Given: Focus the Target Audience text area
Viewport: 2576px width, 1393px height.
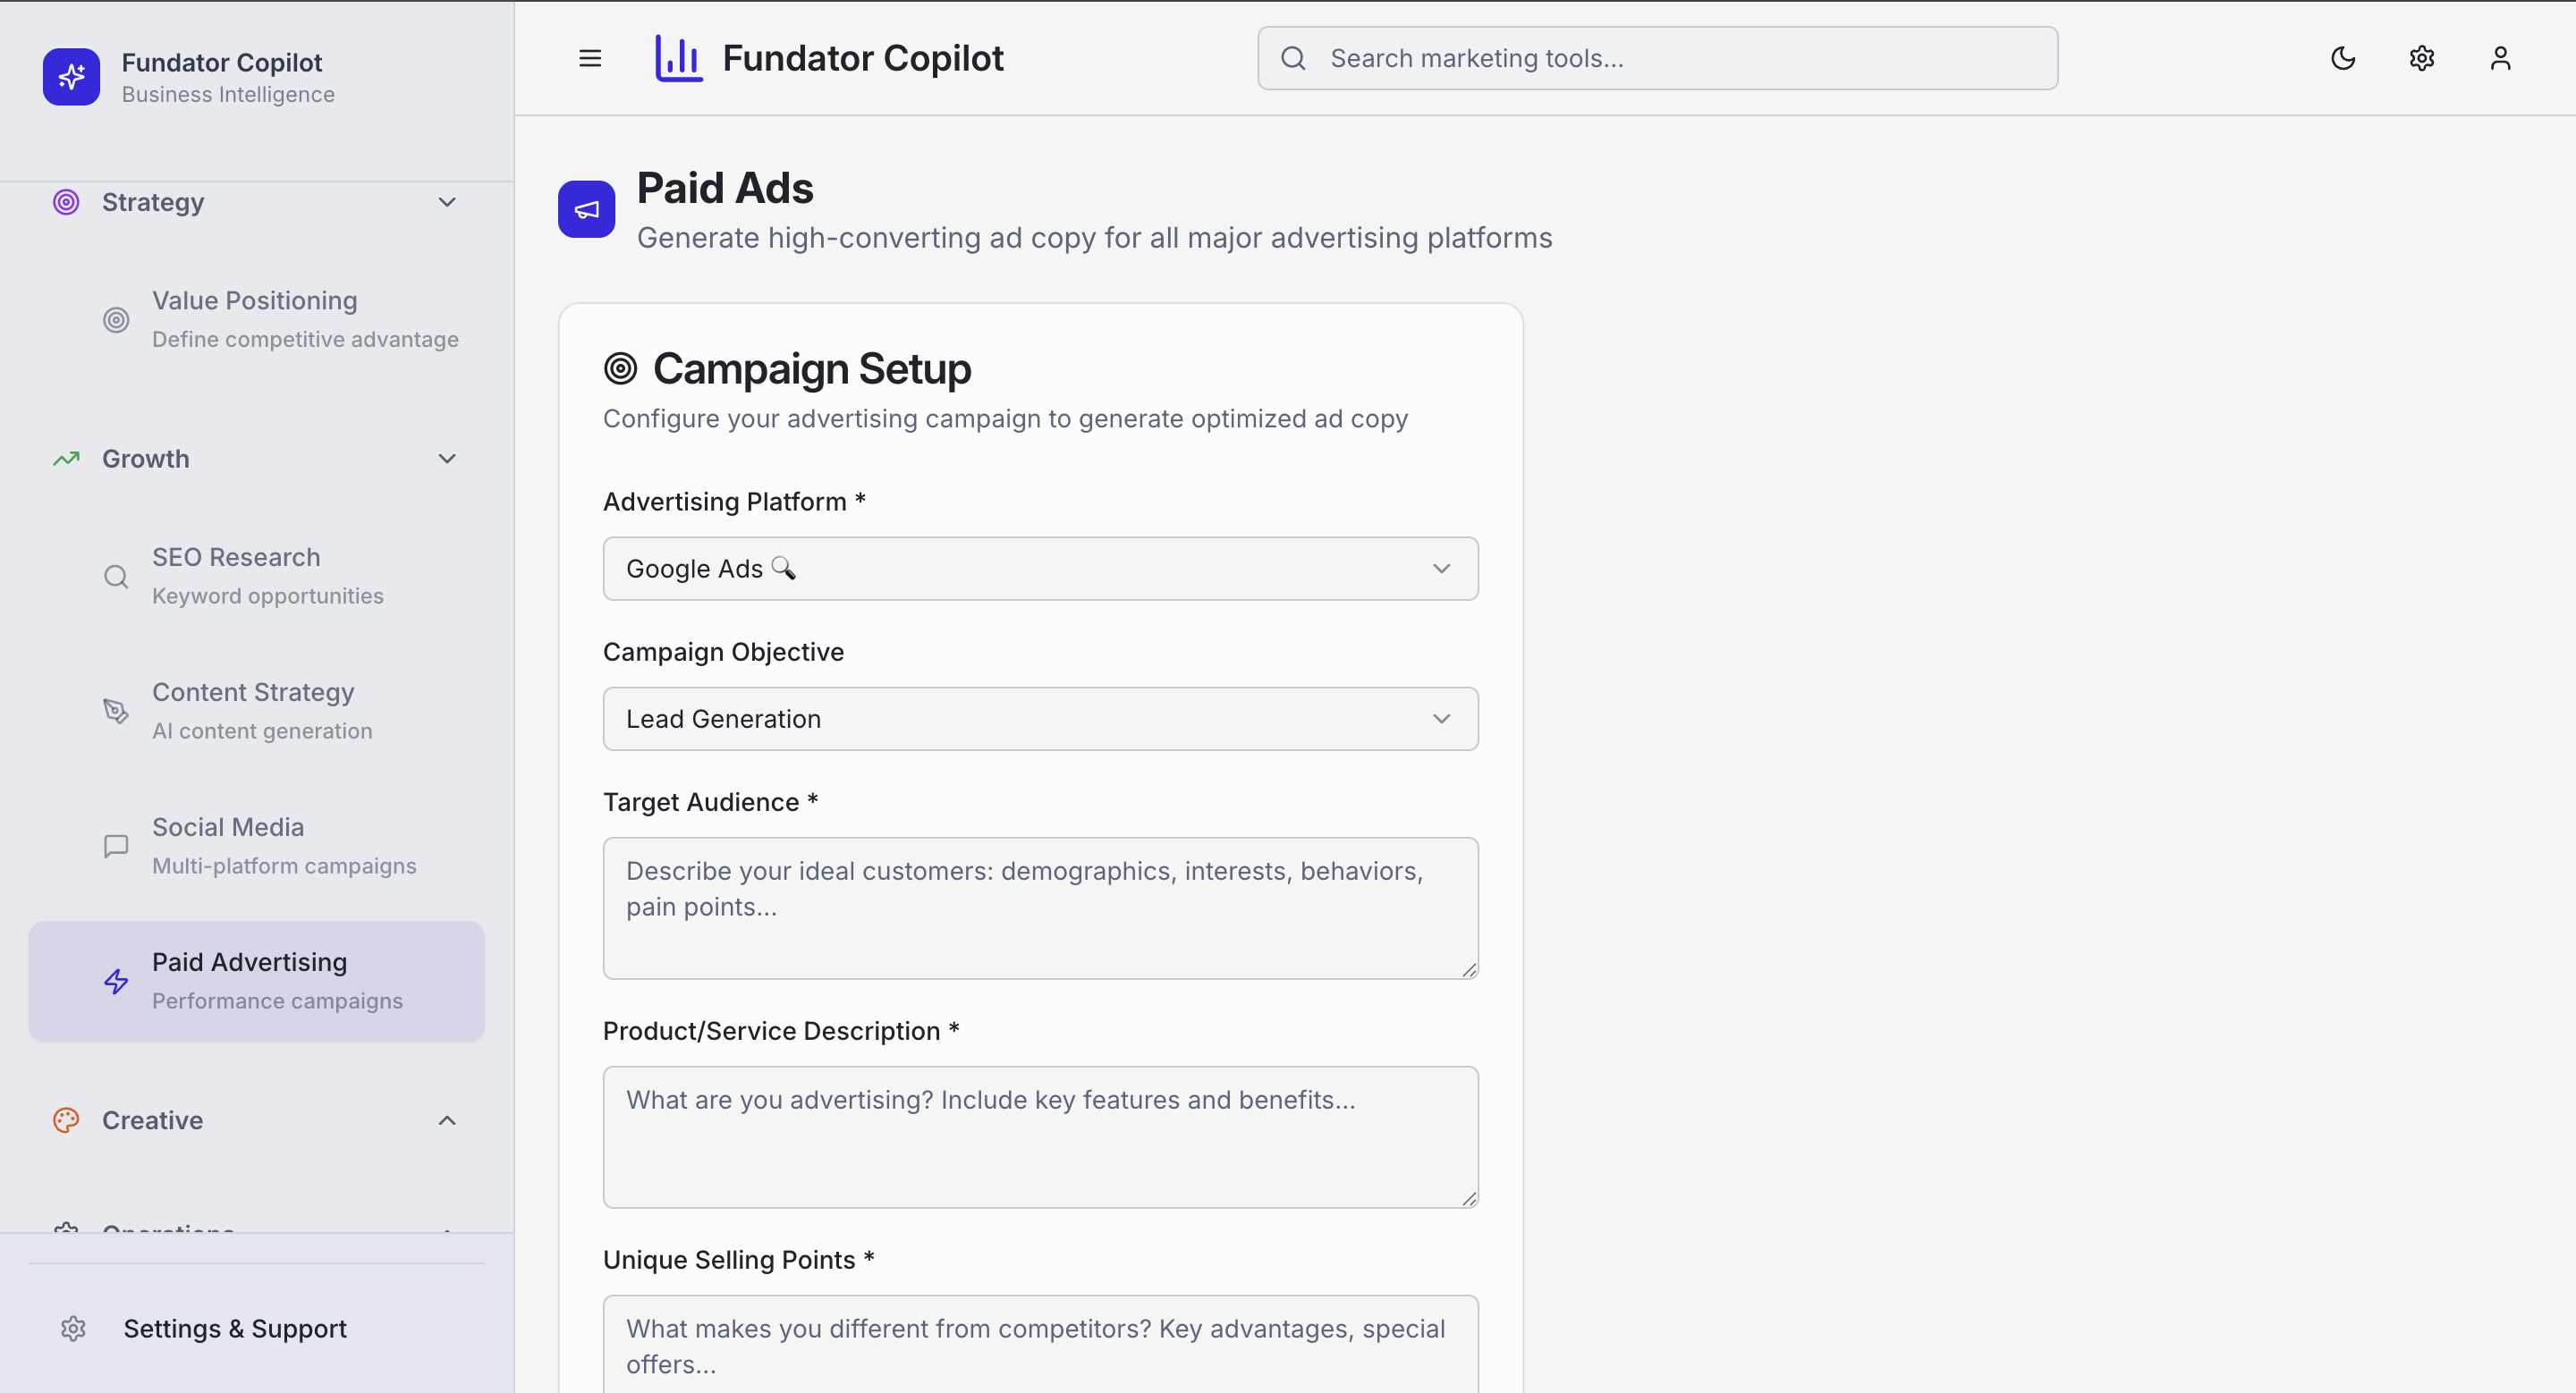Looking at the screenshot, I should pyautogui.click(x=1040, y=908).
